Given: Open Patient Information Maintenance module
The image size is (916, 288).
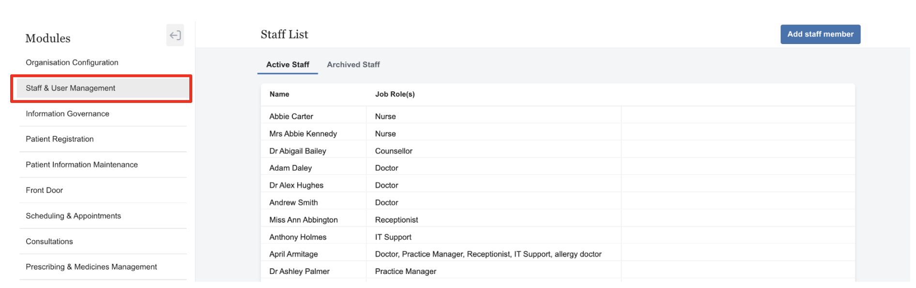Looking at the screenshot, I should coord(82,165).
